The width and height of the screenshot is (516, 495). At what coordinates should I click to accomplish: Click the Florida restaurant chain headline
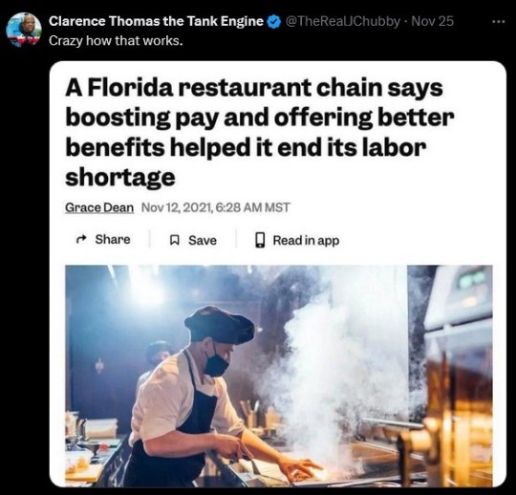[260, 132]
